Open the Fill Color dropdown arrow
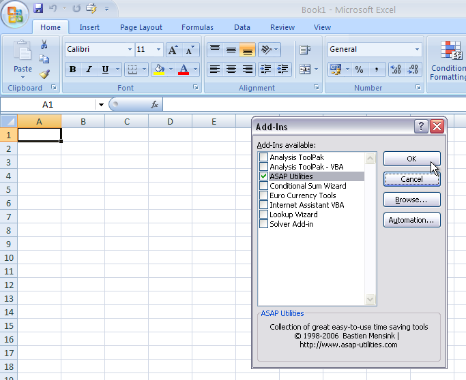The height and width of the screenshot is (380, 466). tap(171, 69)
